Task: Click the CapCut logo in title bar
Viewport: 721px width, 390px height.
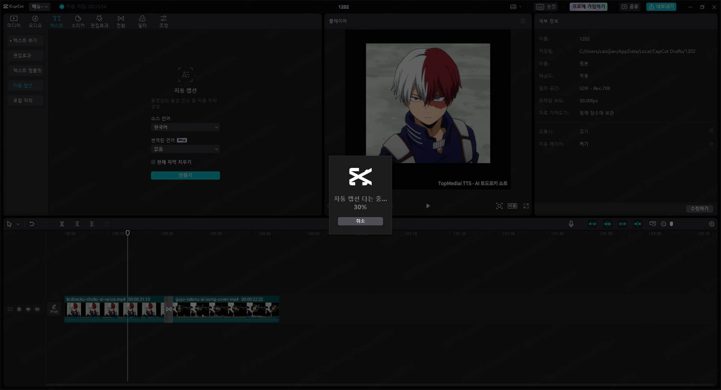Action: [14, 6]
